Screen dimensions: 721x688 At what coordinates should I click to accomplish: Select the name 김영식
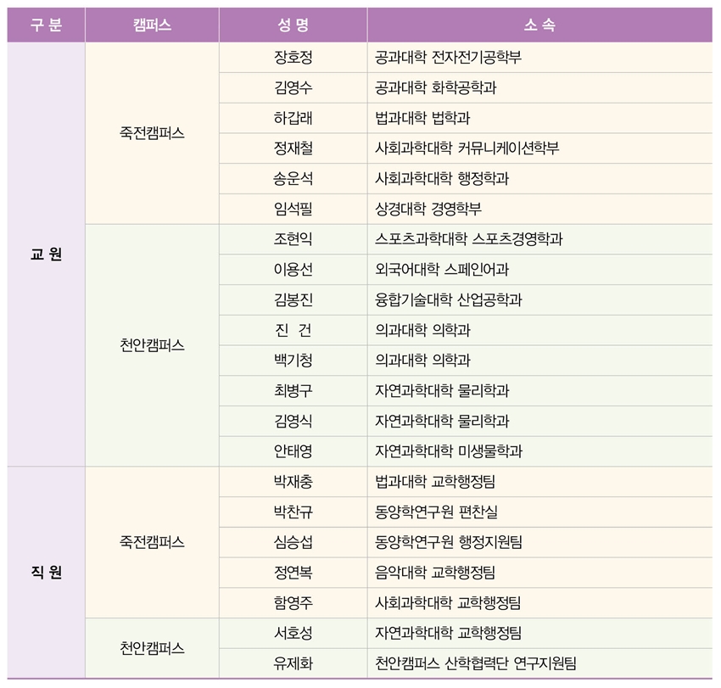293,421
